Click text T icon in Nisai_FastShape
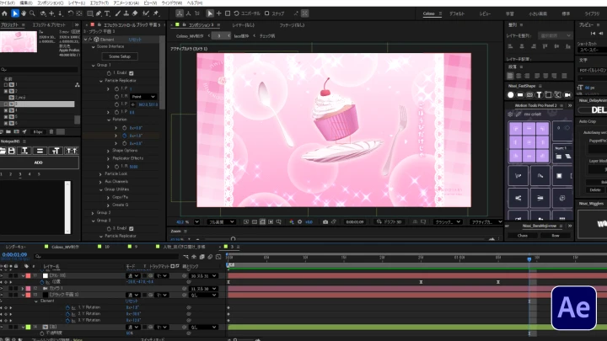The image size is (607, 341). click(539, 94)
